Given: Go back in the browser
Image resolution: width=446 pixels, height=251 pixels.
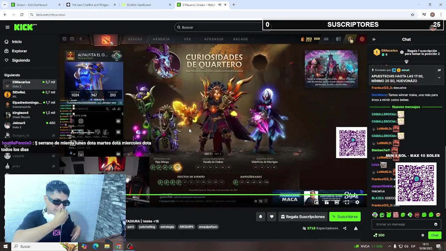Looking at the screenshot, I should coord(5,15).
